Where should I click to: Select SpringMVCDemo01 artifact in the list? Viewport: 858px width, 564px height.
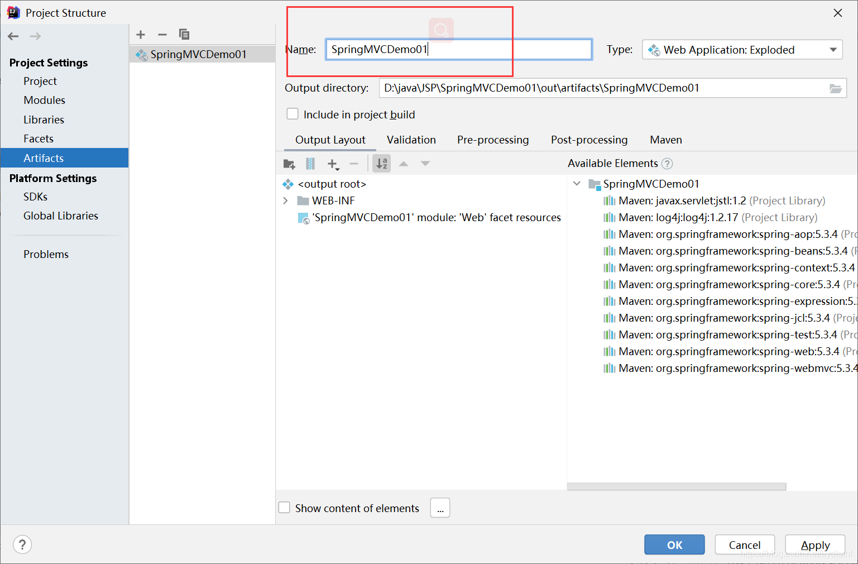click(202, 54)
